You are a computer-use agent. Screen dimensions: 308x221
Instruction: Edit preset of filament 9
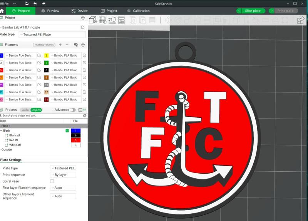point(39,85)
